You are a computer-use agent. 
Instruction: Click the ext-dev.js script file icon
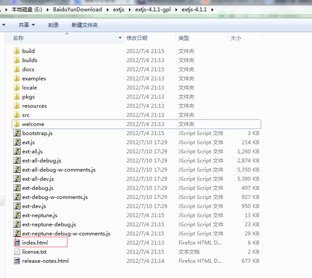coord(17,206)
